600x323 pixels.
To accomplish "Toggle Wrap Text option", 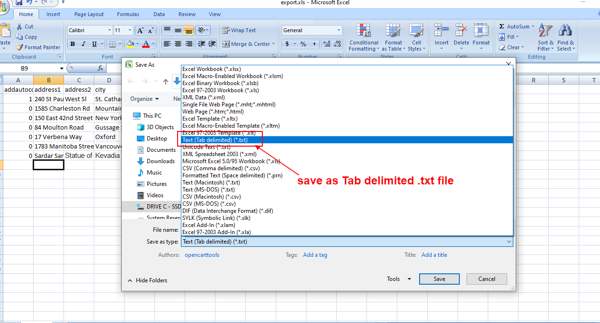I will [x=239, y=30].
